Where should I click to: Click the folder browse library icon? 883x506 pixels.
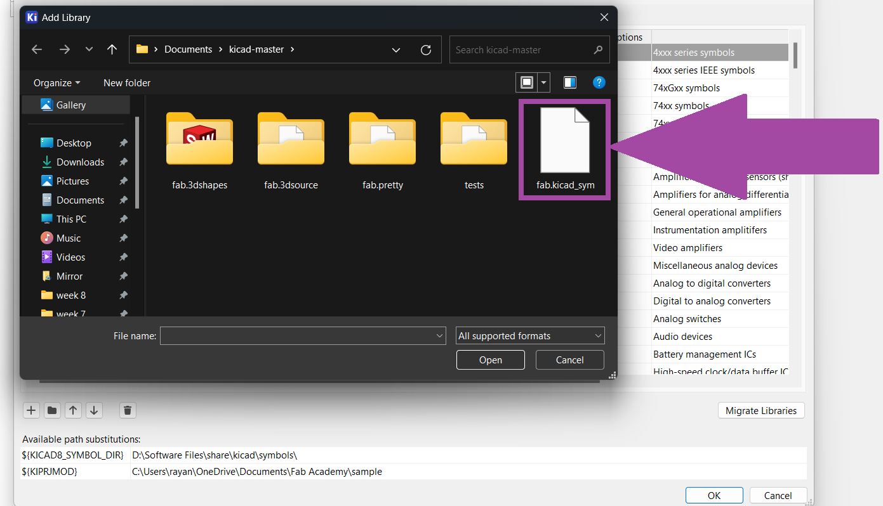coord(52,410)
